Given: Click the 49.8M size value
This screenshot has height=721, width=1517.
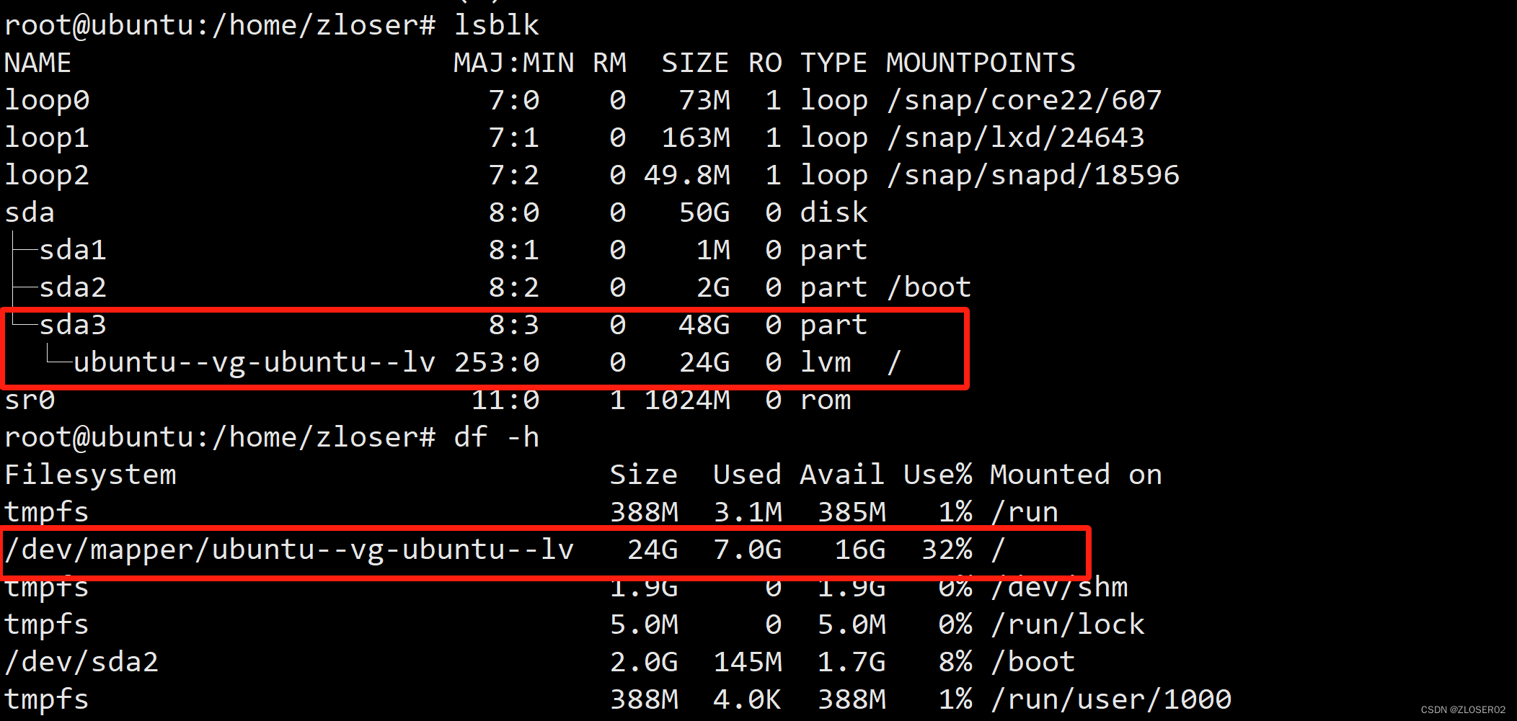Looking at the screenshot, I should 687,175.
